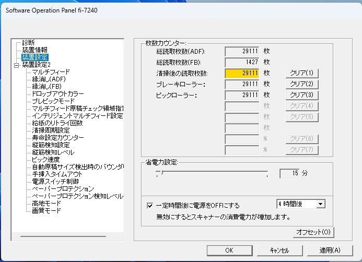
Task: Click the ブレーキローラー counter field
Action: [242, 84]
